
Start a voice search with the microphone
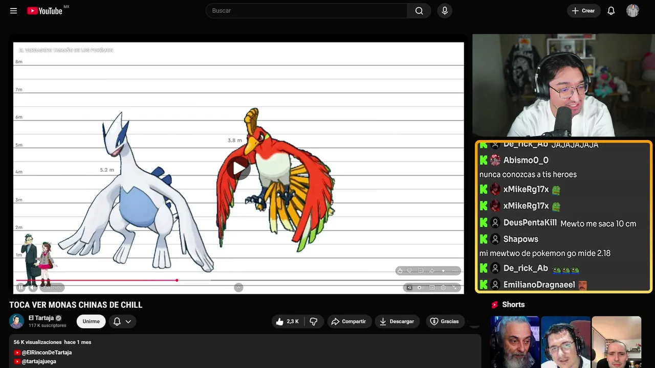click(x=445, y=11)
